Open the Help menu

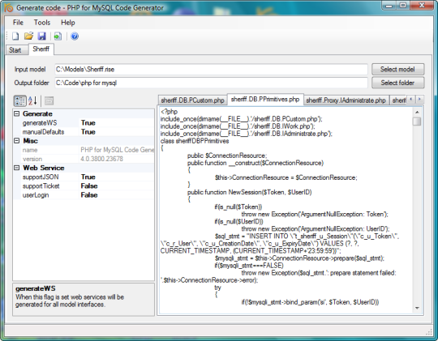click(68, 23)
